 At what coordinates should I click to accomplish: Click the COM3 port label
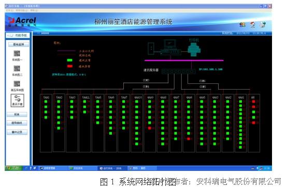146,80
